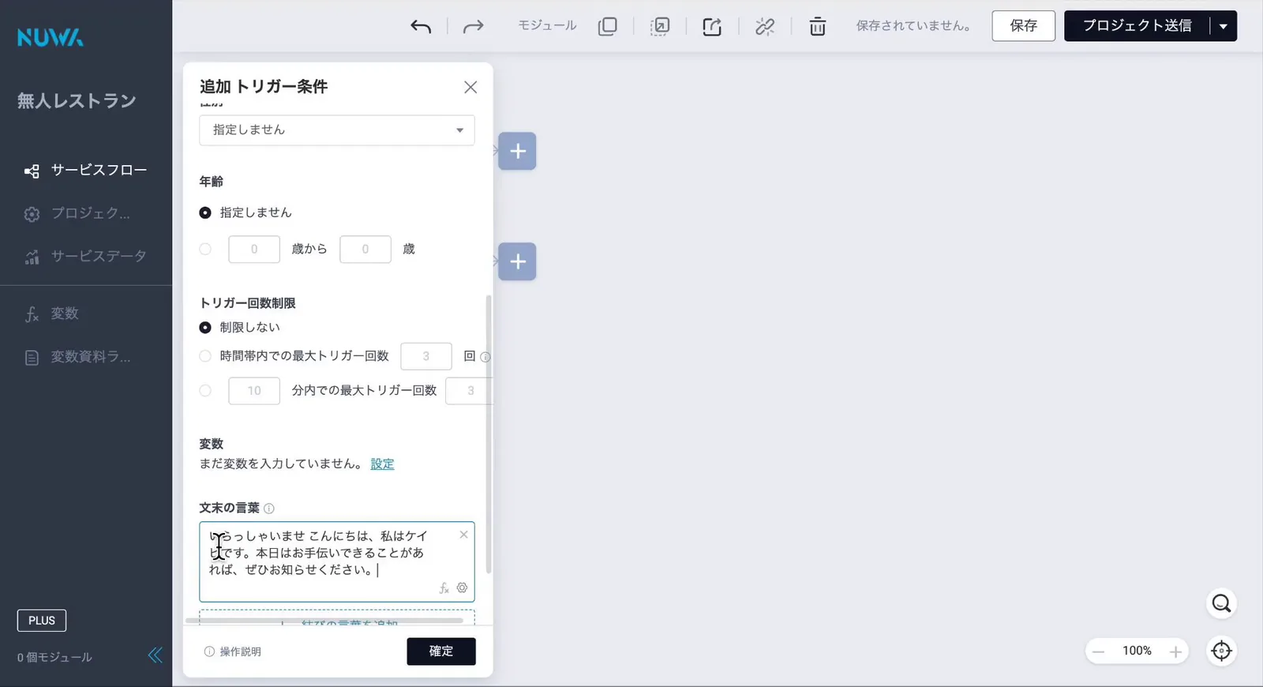Click the trash delete icon
Screen dimensions: 1263x687
point(817,27)
